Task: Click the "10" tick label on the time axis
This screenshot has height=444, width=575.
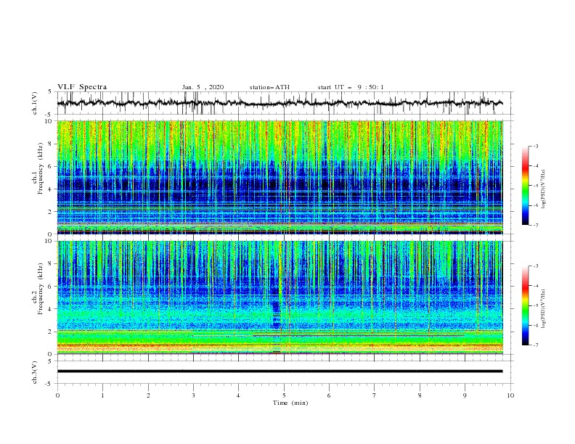Action: click(x=510, y=395)
